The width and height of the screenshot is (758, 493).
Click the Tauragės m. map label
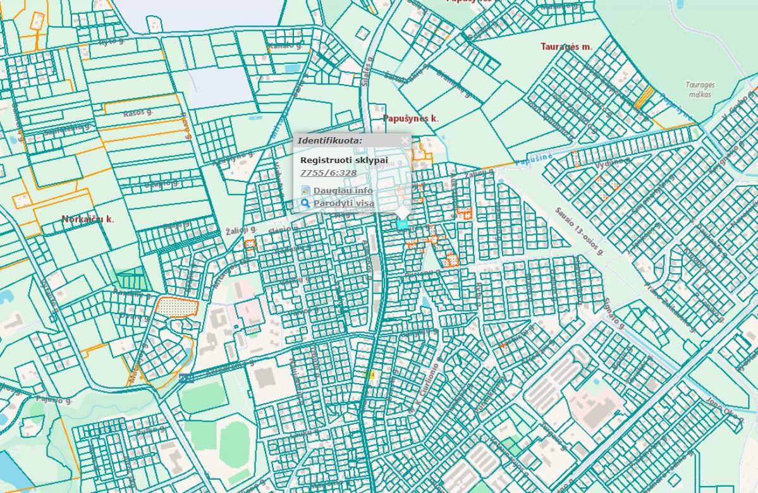566,46
